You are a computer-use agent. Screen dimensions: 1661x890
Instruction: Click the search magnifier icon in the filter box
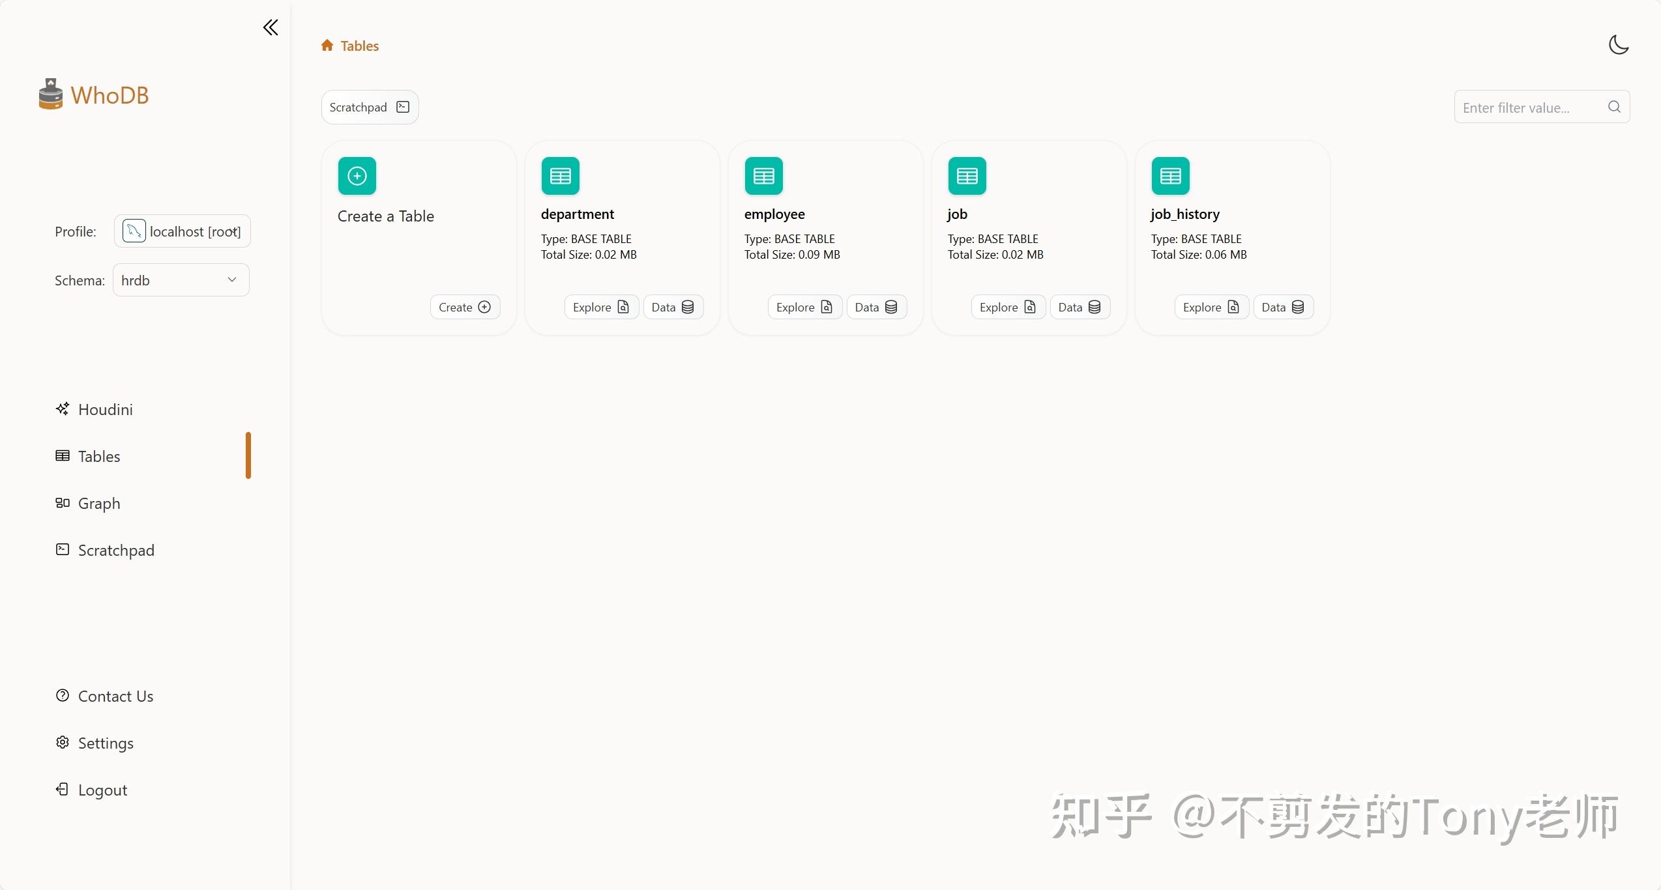click(x=1614, y=107)
